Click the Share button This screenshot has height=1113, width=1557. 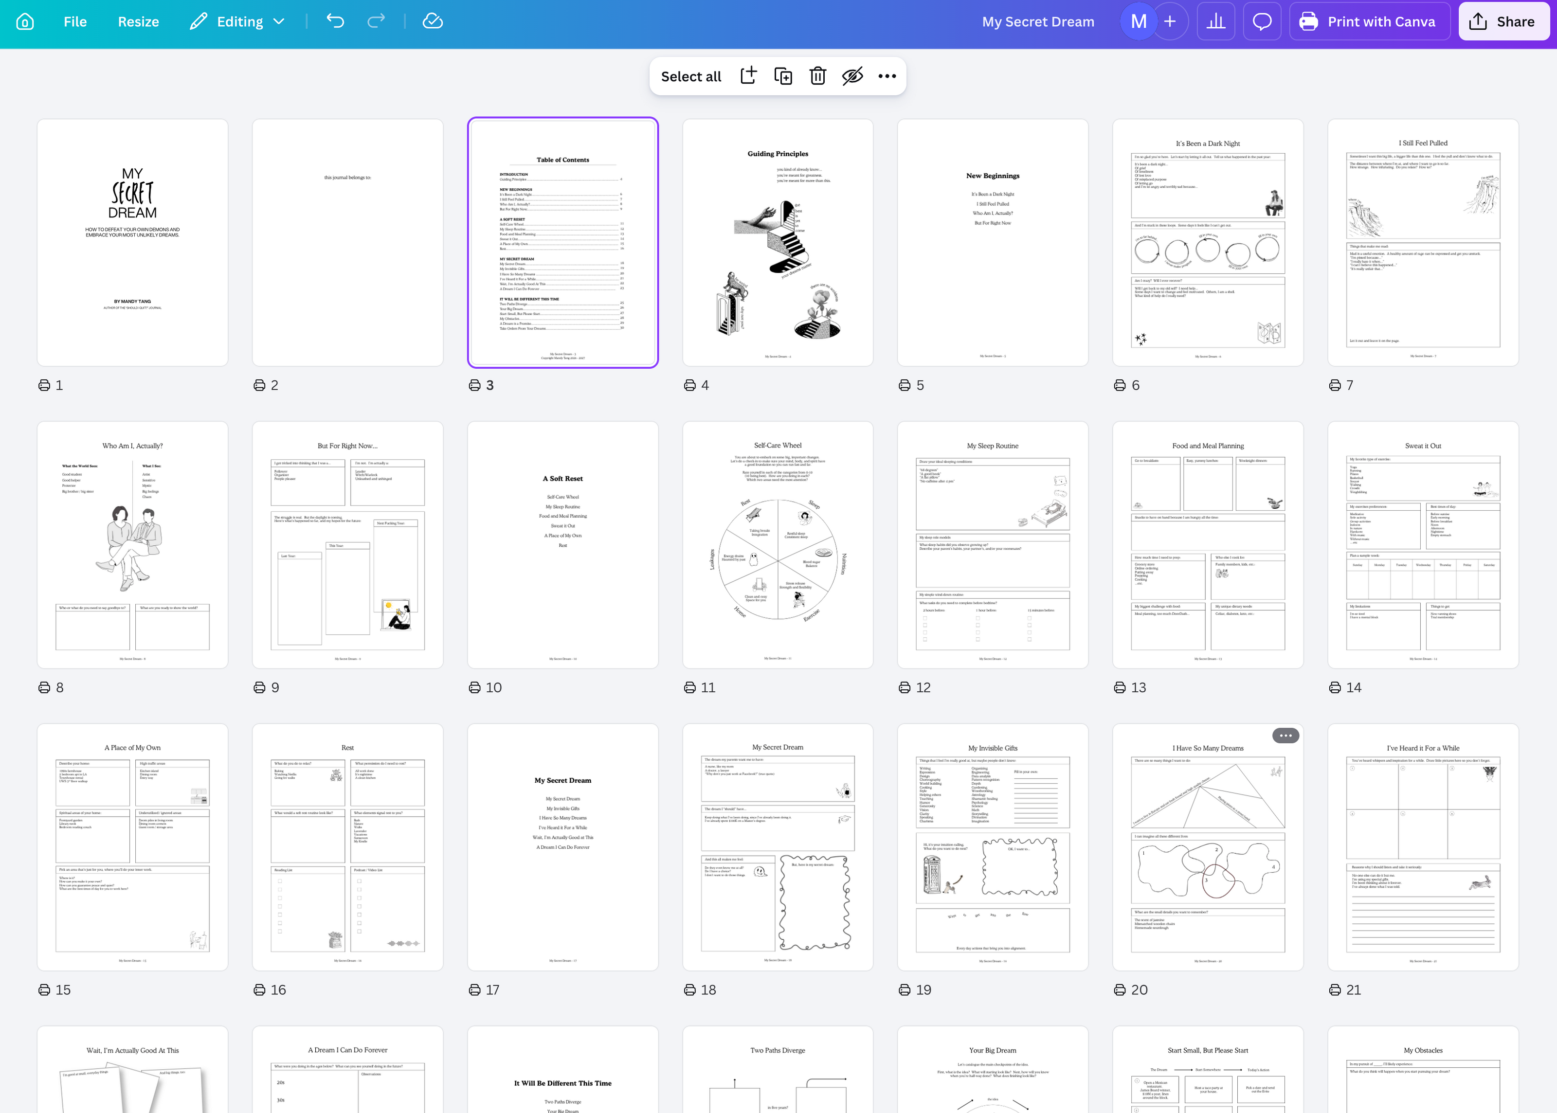coord(1503,21)
